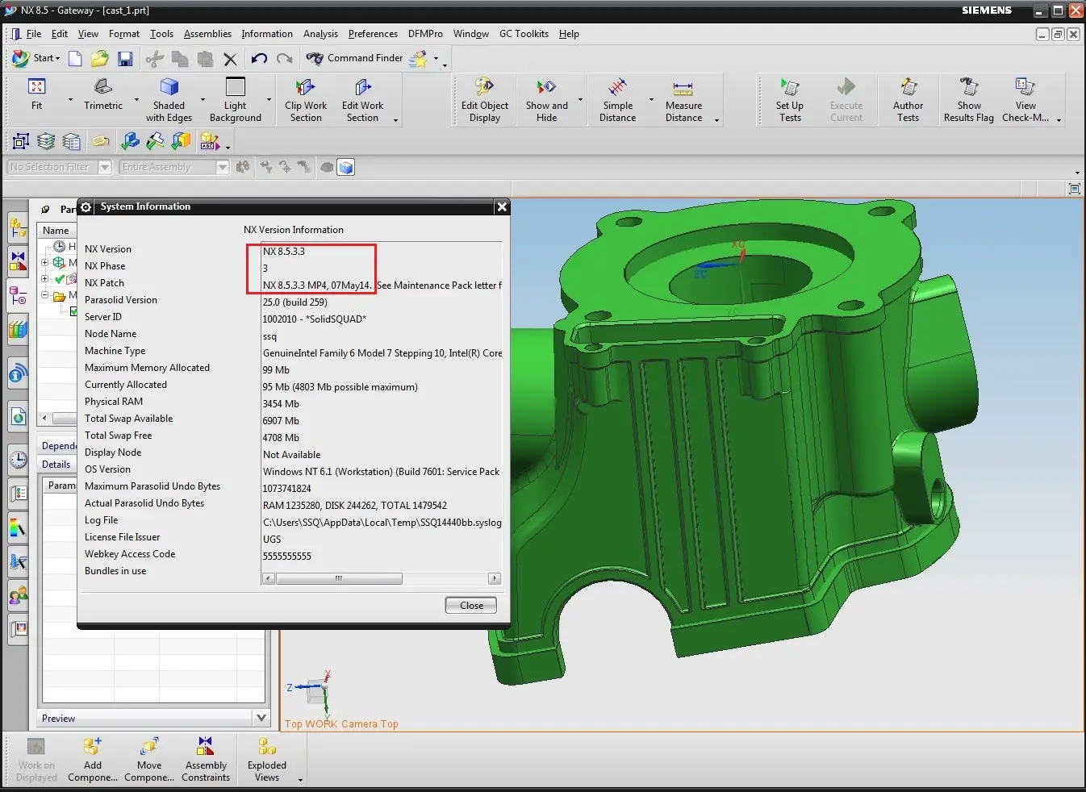Open dropdown arrow next to Trimetric

pyautogui.click(x=136, y=100)
